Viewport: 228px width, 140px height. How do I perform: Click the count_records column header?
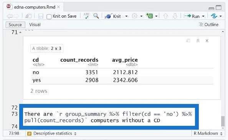pos(79,60)
